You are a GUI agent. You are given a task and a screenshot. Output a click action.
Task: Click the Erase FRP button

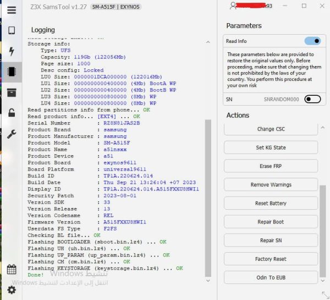pos(271,166)
